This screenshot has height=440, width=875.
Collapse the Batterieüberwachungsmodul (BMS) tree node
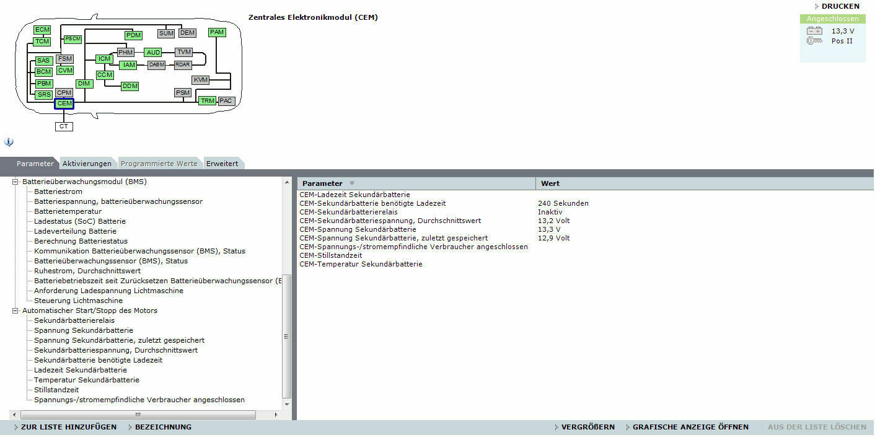click(16, 182)
